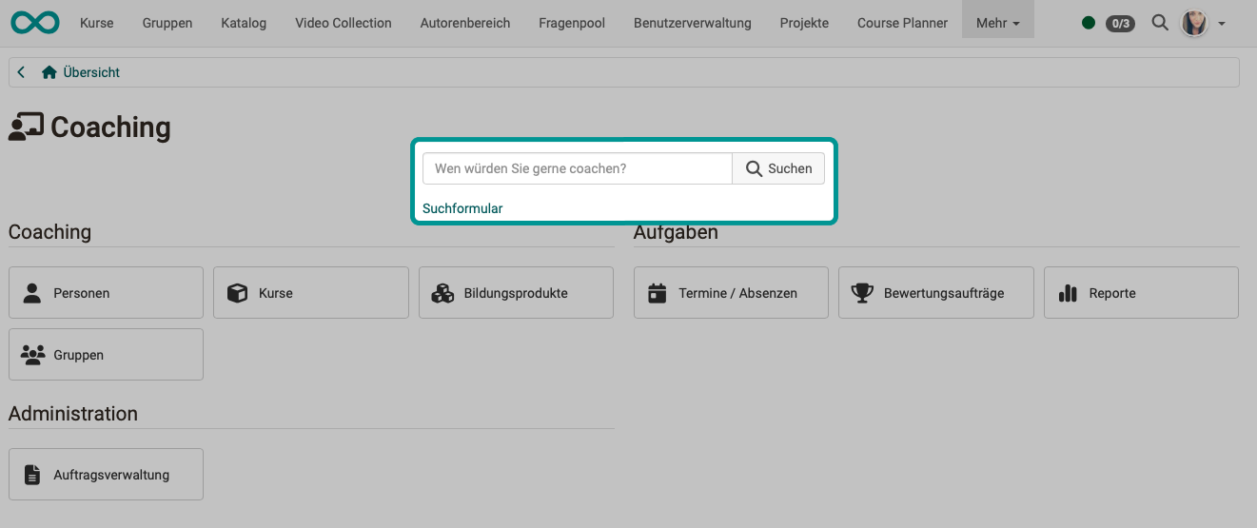Image resolution: width=1257 pixels, height=528 pixels.
Task: Open Auftragsverwaltung
Action: (x=106, y=474)
